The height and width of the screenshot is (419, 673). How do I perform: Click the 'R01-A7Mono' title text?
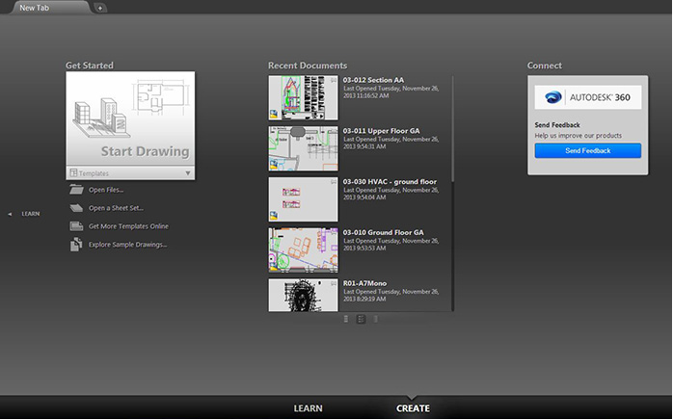click(364, 283)
